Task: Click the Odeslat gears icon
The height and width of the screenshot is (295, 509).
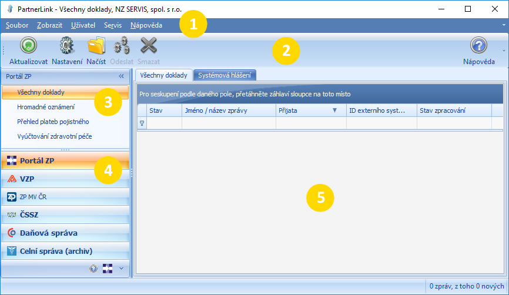Action: [122, 45]
